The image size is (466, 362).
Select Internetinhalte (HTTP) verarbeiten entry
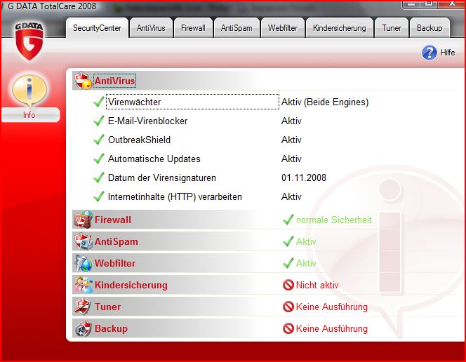[x=175, y=196]
